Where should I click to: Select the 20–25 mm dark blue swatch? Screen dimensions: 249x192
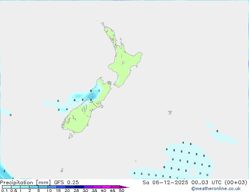70,187
